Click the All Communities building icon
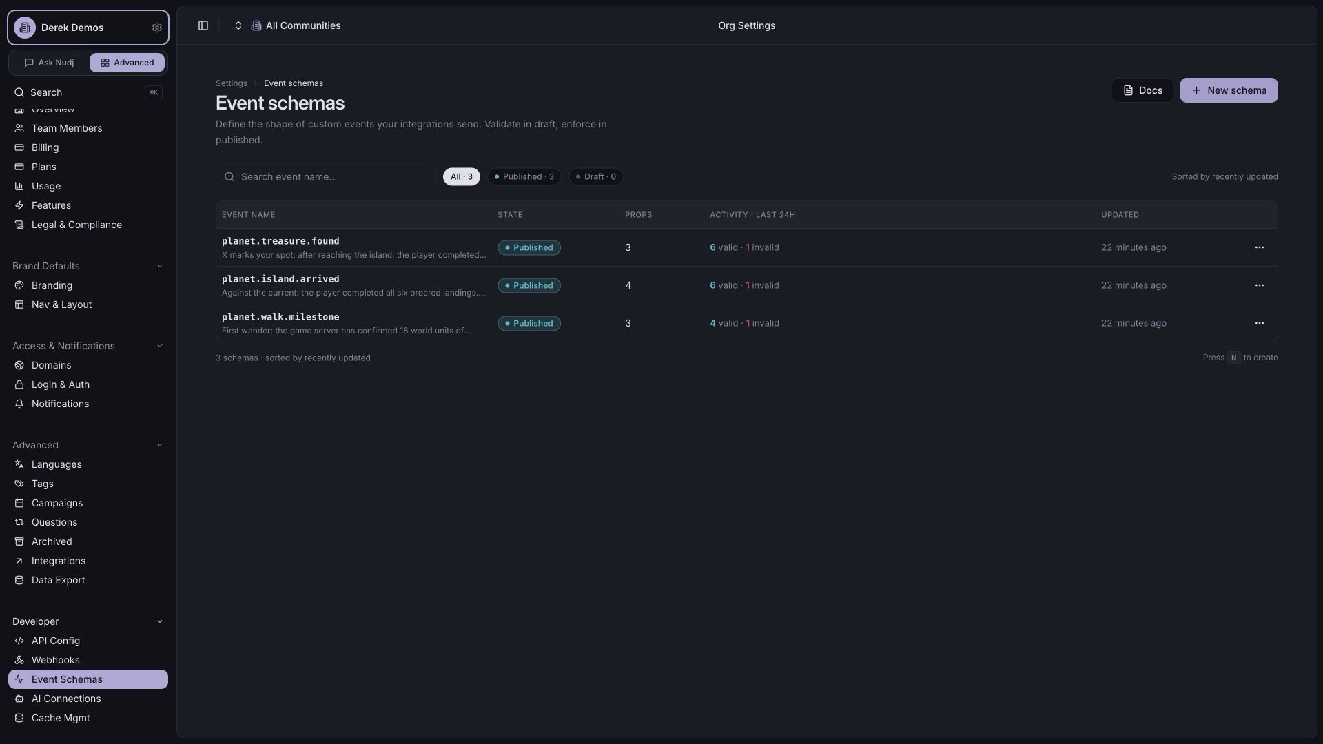 256,25
